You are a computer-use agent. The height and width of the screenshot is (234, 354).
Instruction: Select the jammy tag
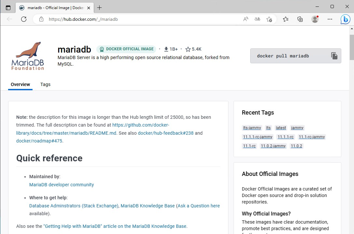297,128
